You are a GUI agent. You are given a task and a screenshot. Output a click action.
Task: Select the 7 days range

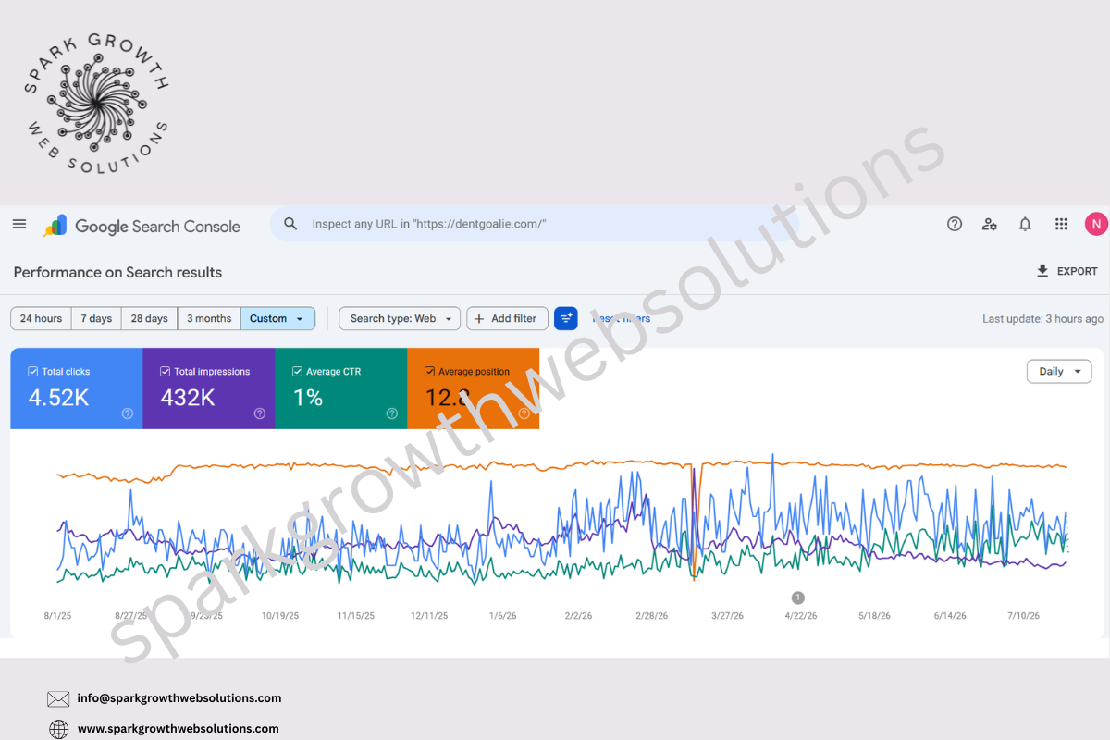pyautogui.click(x=96, y=318)
